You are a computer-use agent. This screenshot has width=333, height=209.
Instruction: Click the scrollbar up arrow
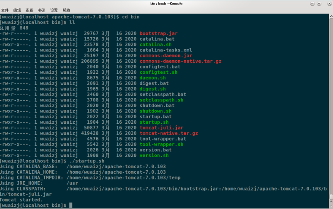(x=331, y=16)
